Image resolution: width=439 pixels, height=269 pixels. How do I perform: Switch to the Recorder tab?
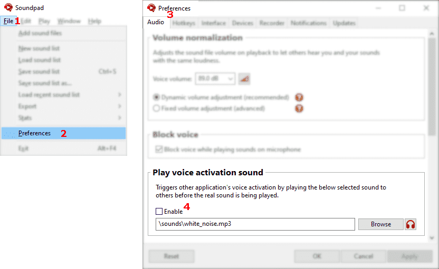272,23
